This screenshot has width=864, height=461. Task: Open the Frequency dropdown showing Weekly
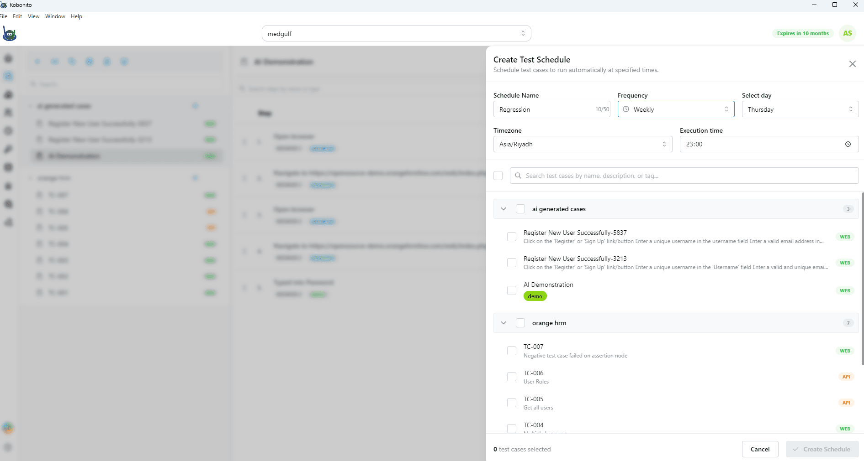point(676,109)
